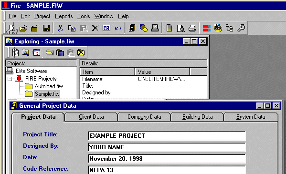
Task: Switch to the System Data tab
Action: (251, 117)
